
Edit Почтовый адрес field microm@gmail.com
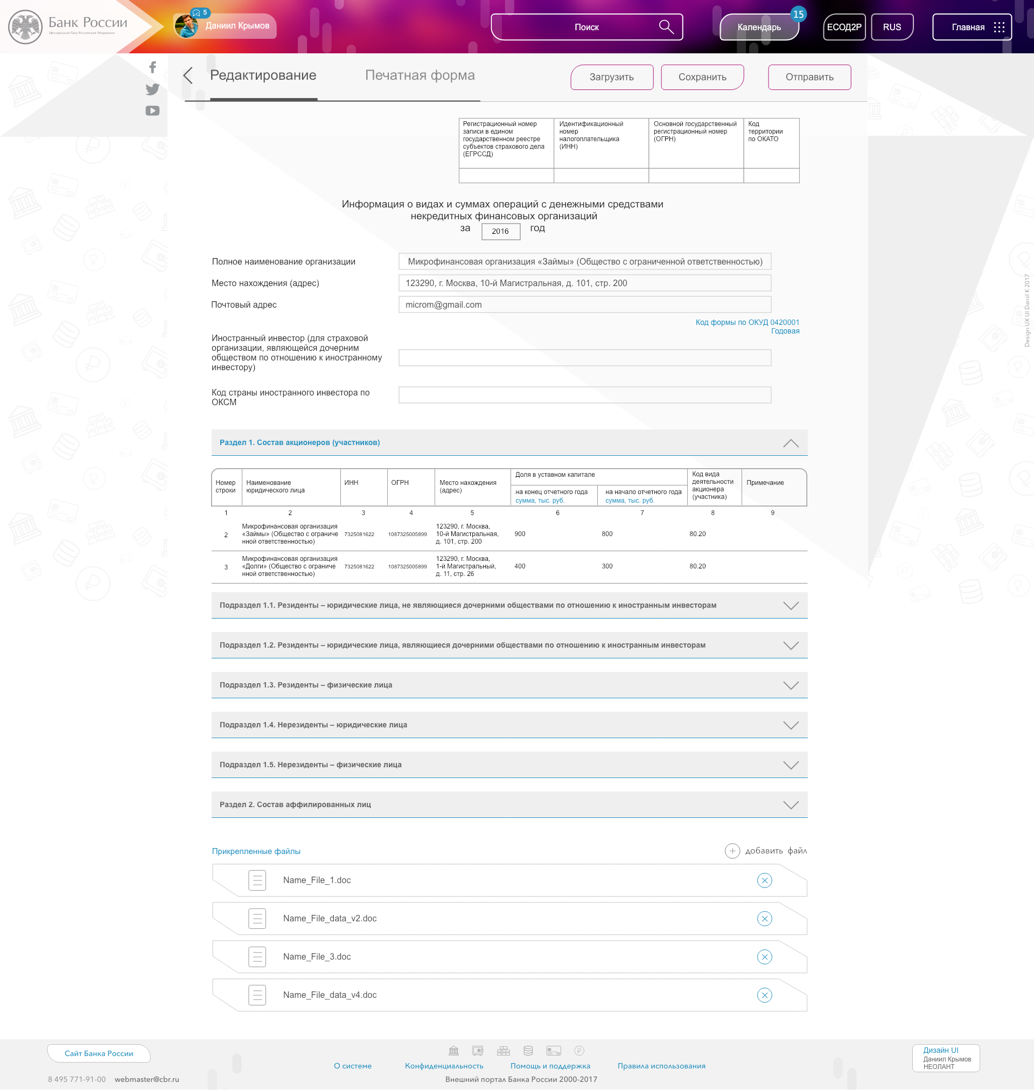point(585,304)
